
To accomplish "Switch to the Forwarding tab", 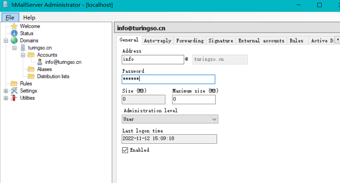I will click(x=190, y=41).
